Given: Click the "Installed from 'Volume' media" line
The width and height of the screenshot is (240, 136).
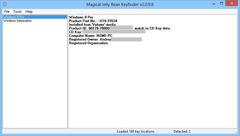Looking at the screenshot, I should tap(92, 25).
